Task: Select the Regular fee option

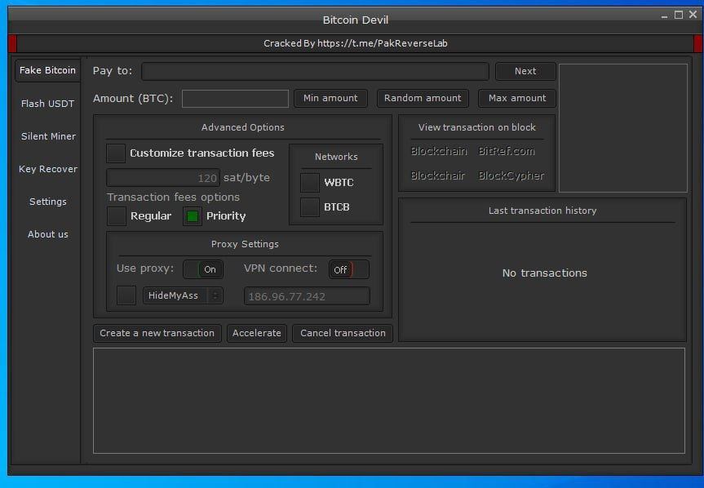Action: [117, 216]
